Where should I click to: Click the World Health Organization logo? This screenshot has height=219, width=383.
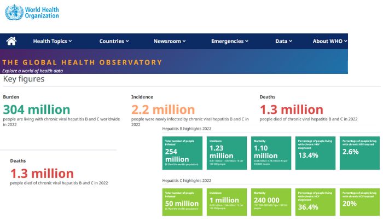[32, 12]
